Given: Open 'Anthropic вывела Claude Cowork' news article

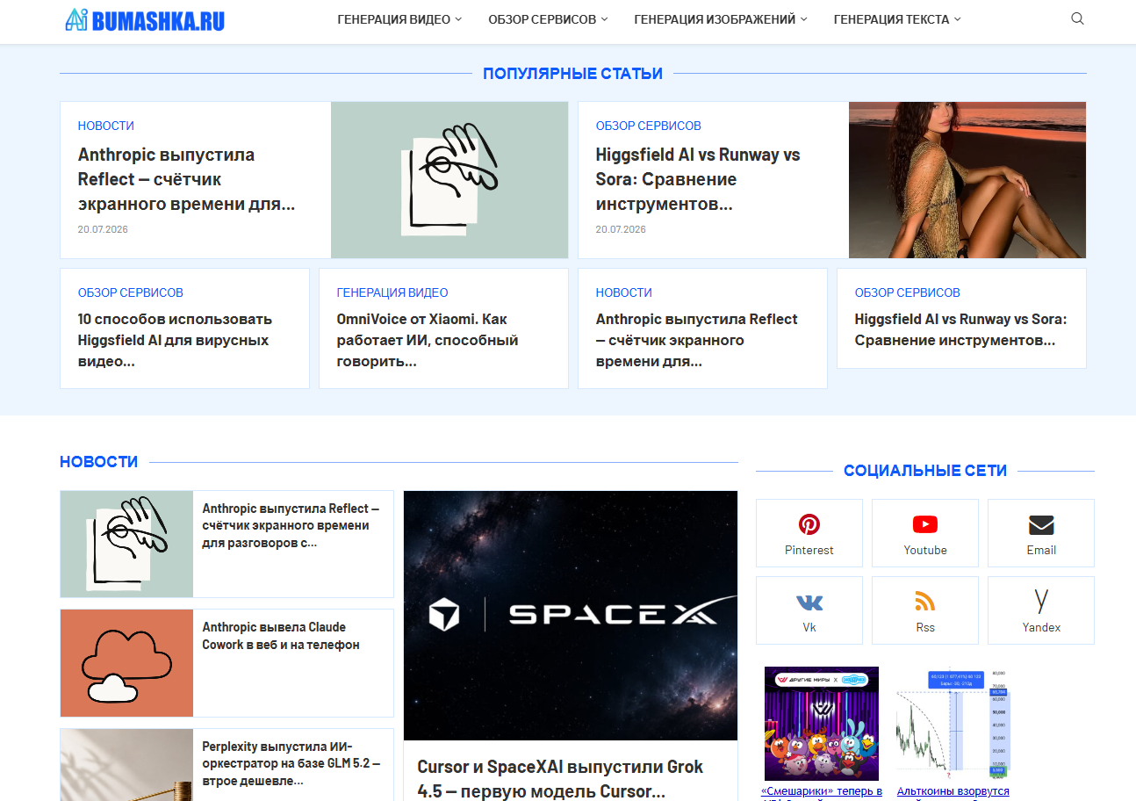Looking at the screenshot, I should coord(281,636).
